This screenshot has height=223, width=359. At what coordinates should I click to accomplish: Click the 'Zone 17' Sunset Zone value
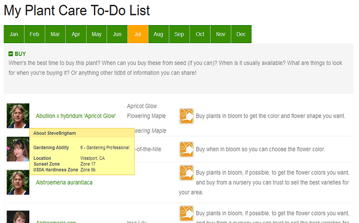[x=88, y=164]
